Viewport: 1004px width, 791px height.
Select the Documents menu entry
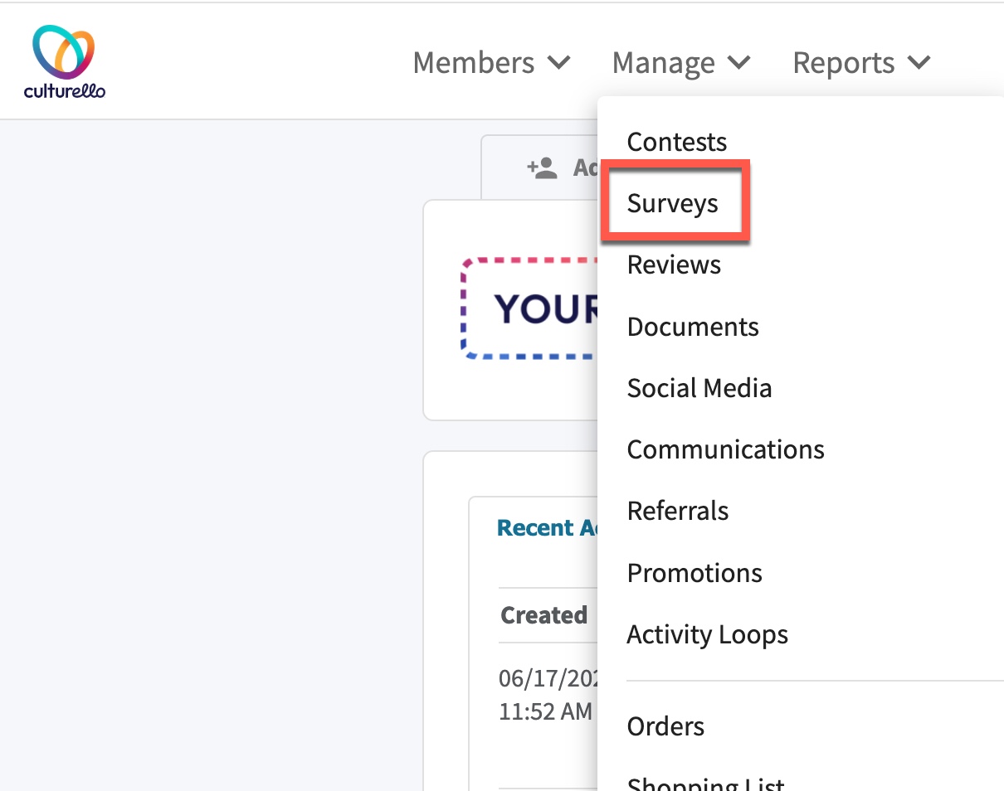click(x=693, y=327)
